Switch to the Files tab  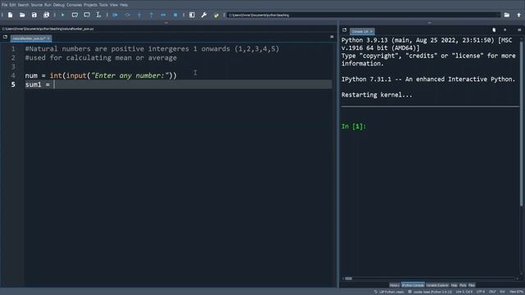(x=472, y=285)
